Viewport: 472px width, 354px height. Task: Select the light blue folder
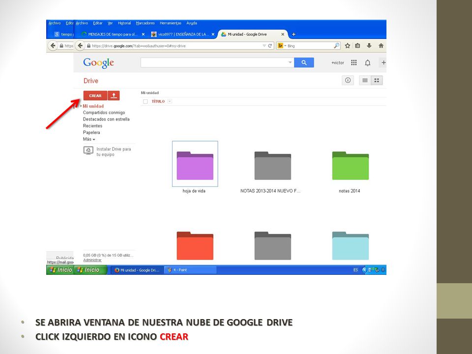click(x=351, y=246)
